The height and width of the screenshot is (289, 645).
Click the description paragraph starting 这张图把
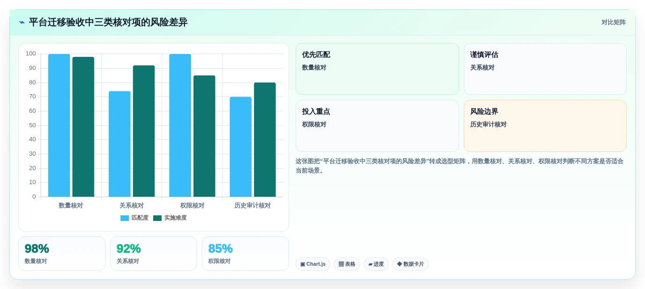(461, 166)
